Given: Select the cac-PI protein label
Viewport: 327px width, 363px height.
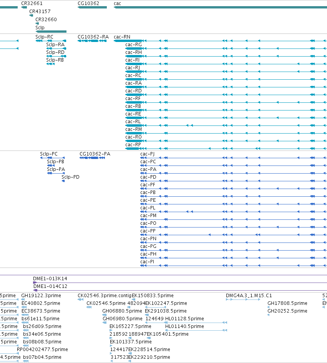Looking at the screenshot, I should [x=147, y=262].
